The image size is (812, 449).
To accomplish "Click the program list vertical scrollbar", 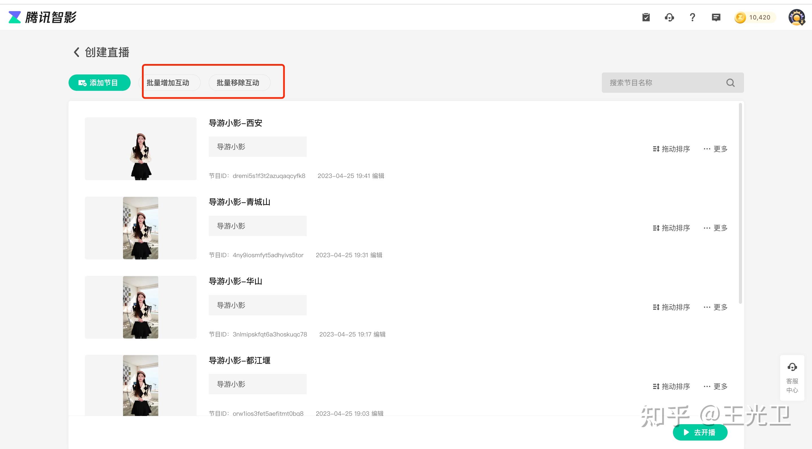I will [x=740, y=204].
